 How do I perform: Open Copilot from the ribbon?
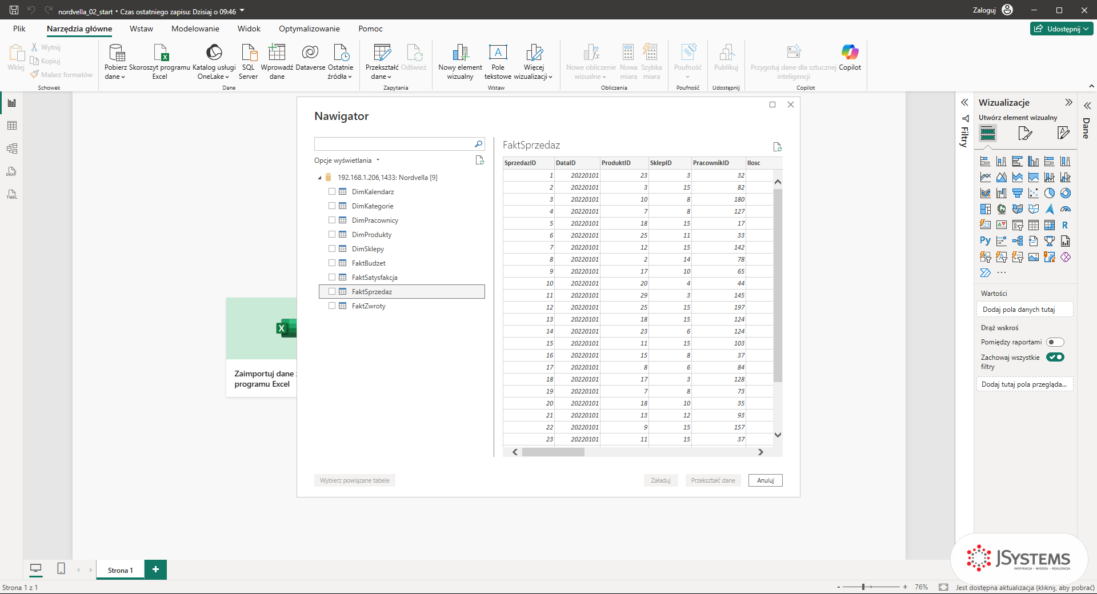[x=850, y=57]
